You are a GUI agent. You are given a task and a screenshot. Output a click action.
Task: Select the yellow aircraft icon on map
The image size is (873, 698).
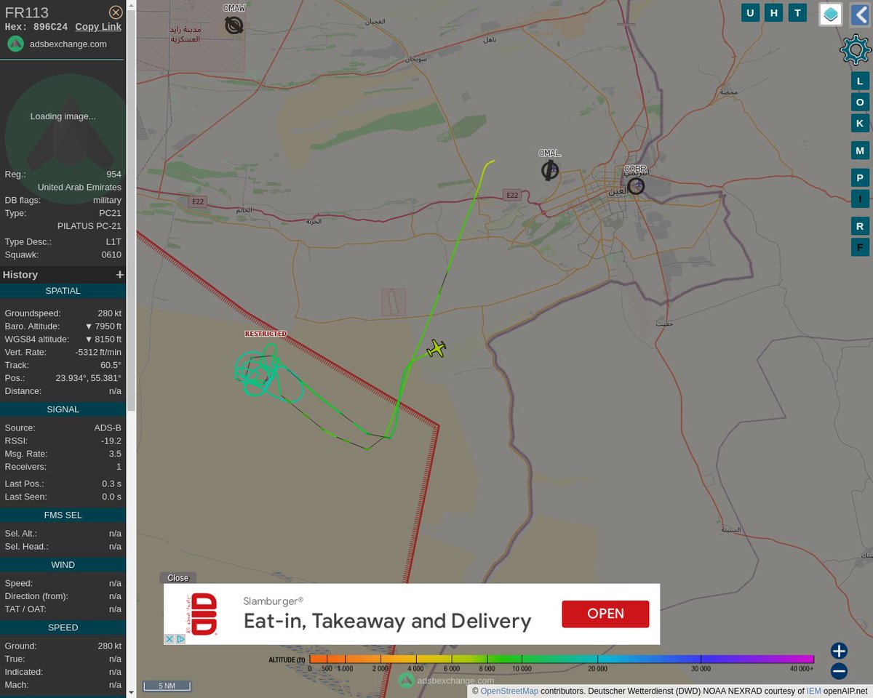tap(436, 348)
